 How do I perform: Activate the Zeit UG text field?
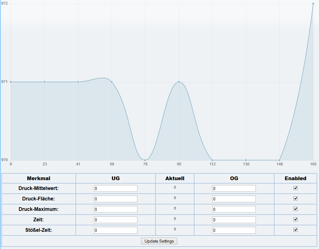116,220
